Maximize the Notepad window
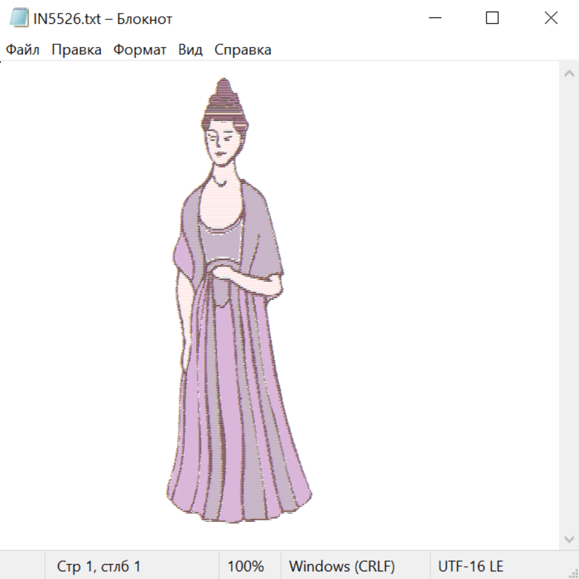The height and width of the screenshot is (579, 579). [492, 19]
